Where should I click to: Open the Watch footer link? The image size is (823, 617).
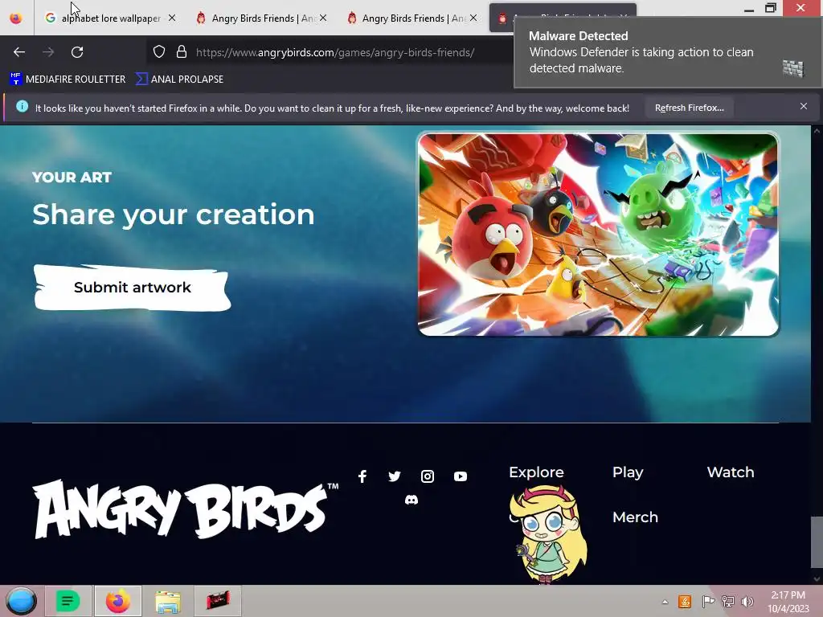click(730, 472)
